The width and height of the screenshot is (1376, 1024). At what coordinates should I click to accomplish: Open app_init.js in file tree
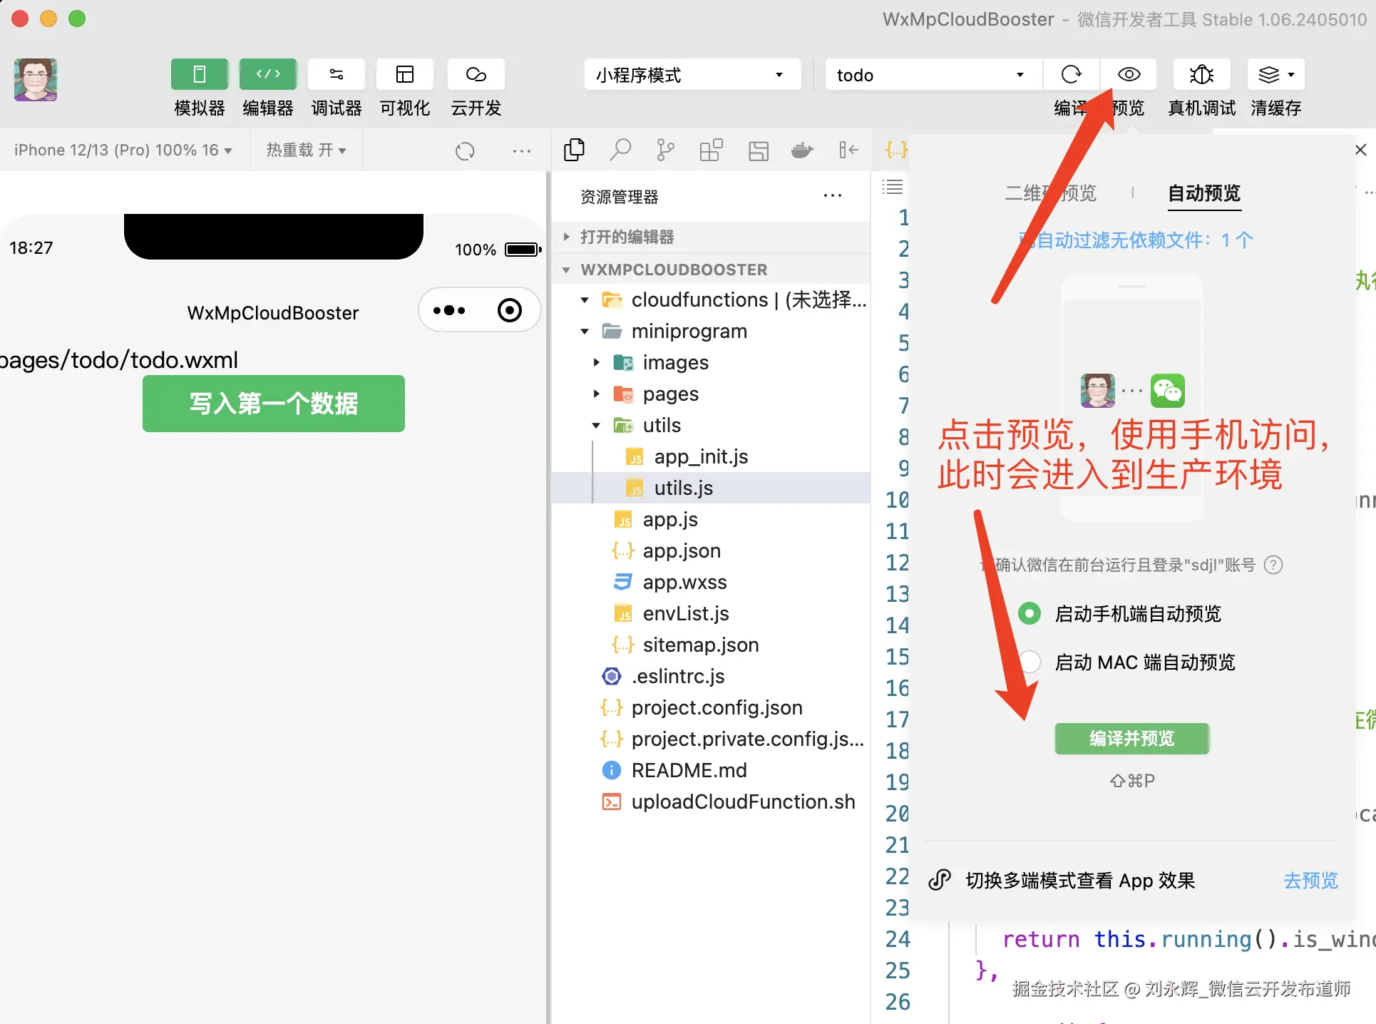701,456
